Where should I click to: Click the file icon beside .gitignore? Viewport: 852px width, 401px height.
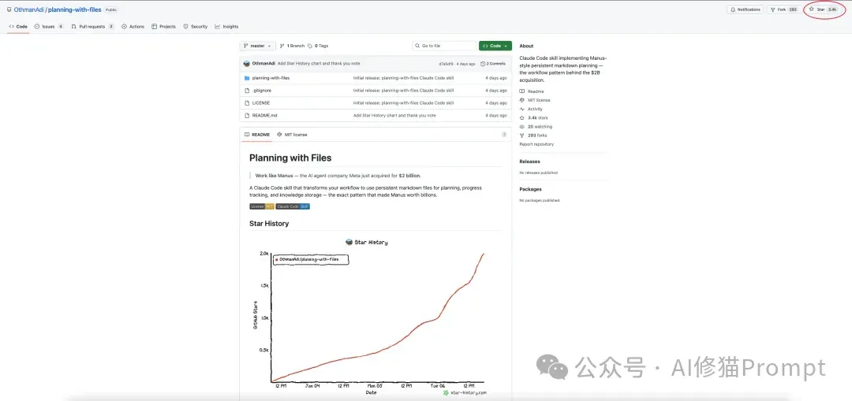pos(247,90)
